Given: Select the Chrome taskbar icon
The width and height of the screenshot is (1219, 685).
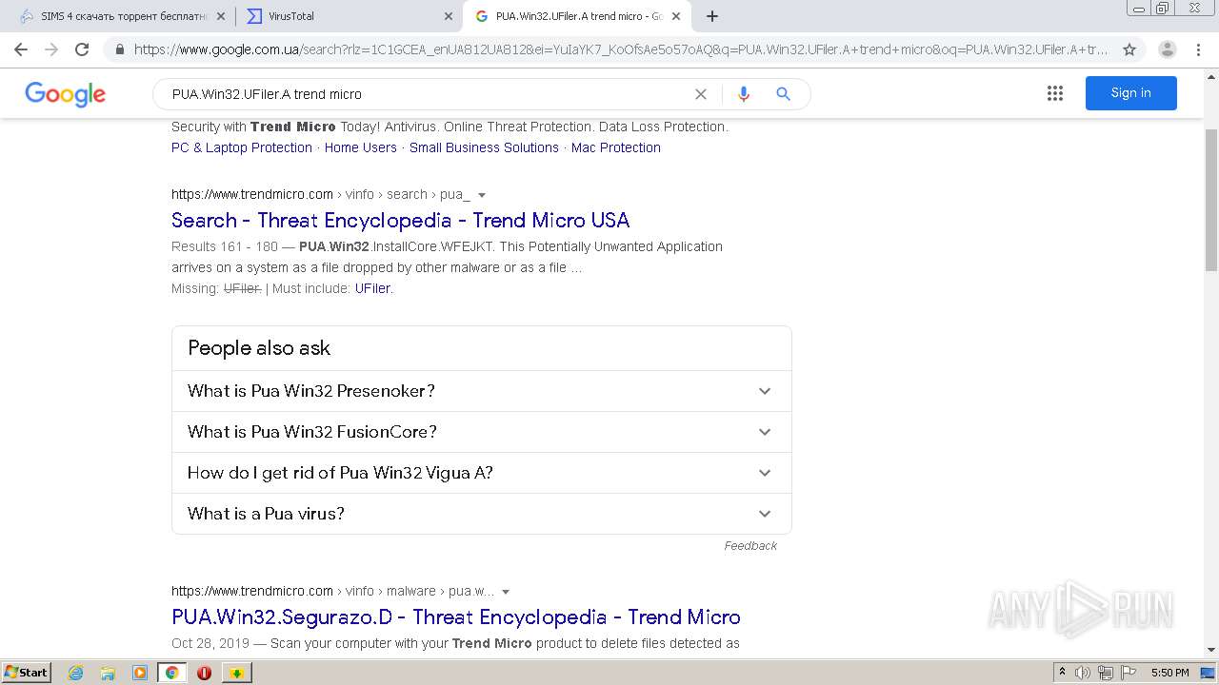Looking at the screenshot, I should [x=172, y=673].
